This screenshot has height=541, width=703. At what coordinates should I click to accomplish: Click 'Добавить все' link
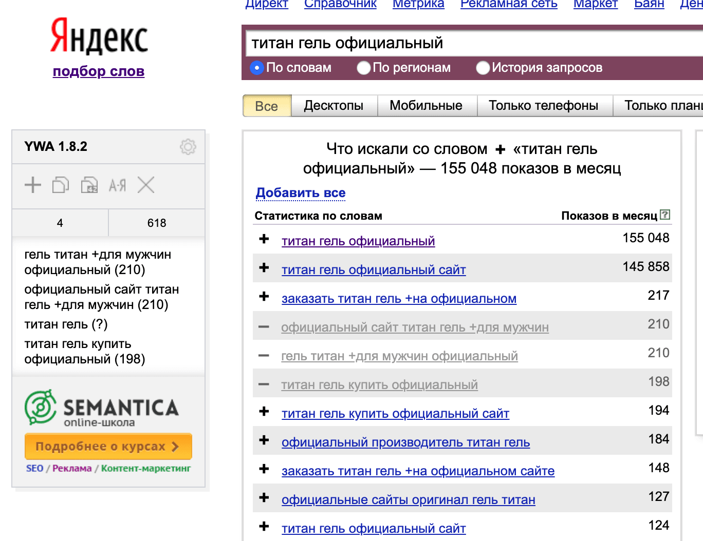tap(301, 193)
